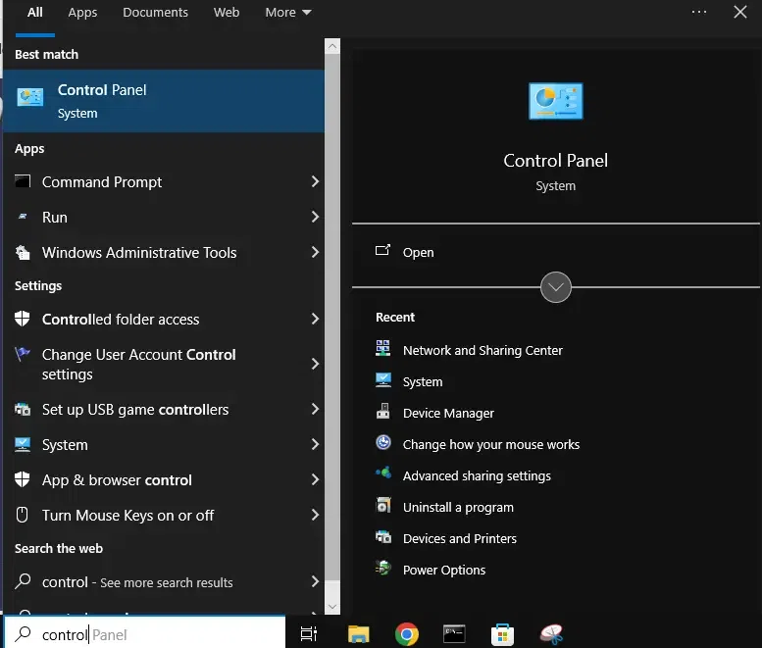
Task: Expand the Change User Account Control arrow
Action: coord(315,364)
